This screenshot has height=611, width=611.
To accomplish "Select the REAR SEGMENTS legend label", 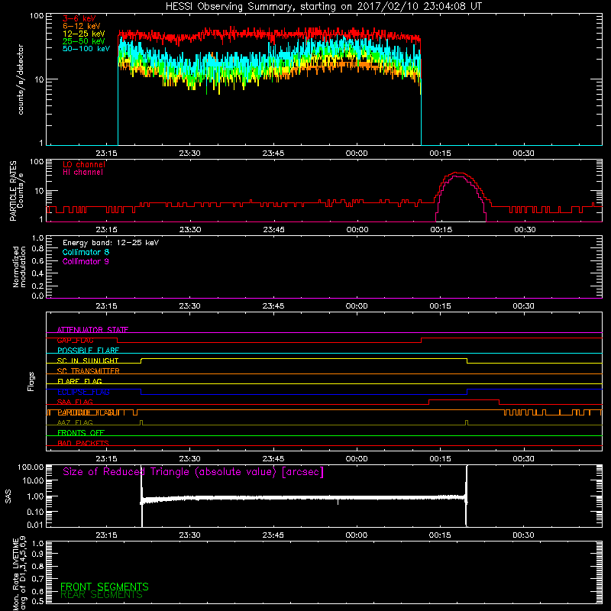I will [102, 595].
